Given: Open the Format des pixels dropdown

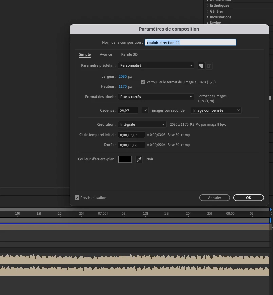Looking at the screenshot, I should coord(156,97).
